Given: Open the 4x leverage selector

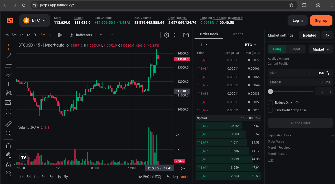Looking at the screenshot, I should pyautogui.click(x=327, y=35).
